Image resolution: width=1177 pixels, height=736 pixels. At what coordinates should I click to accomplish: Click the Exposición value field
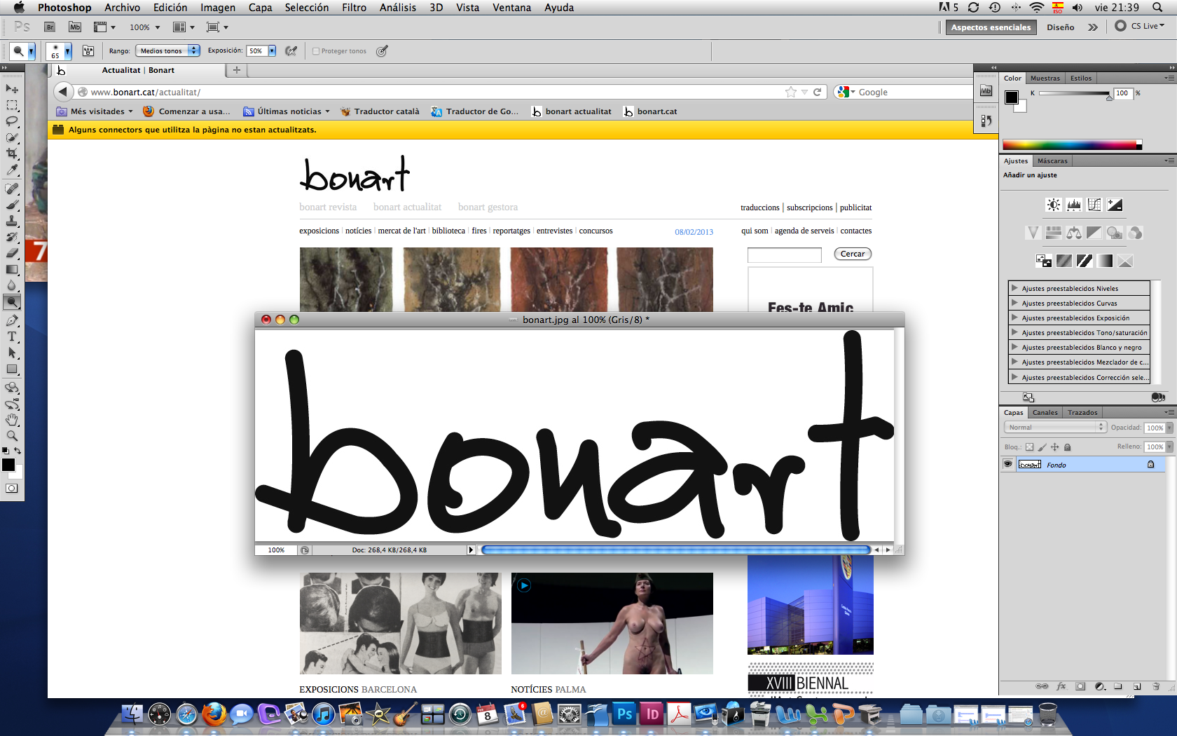[256, 50]
